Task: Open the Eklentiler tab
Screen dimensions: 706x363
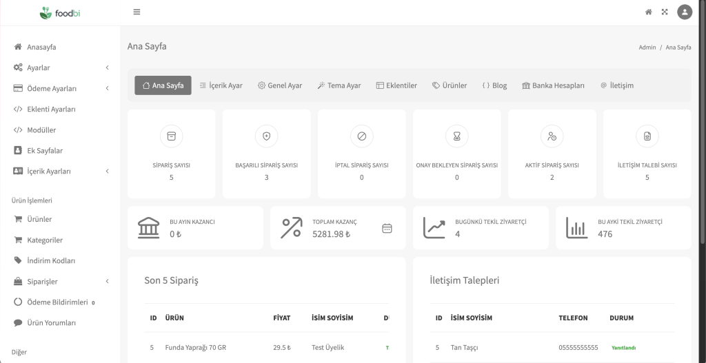Action: pyautogui.click(x=396, y=85)
